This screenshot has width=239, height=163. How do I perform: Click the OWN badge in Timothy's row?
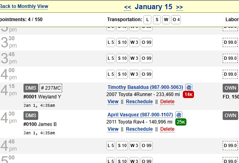[x=231, y=88]
